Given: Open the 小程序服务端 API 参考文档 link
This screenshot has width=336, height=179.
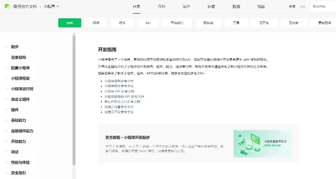Looking at the screenshot, I should tap(124, 97).
